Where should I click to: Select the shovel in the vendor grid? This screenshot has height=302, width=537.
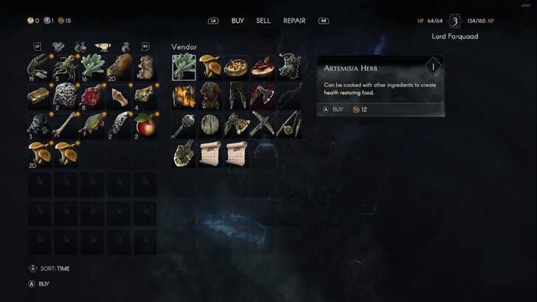coord(184,154)
